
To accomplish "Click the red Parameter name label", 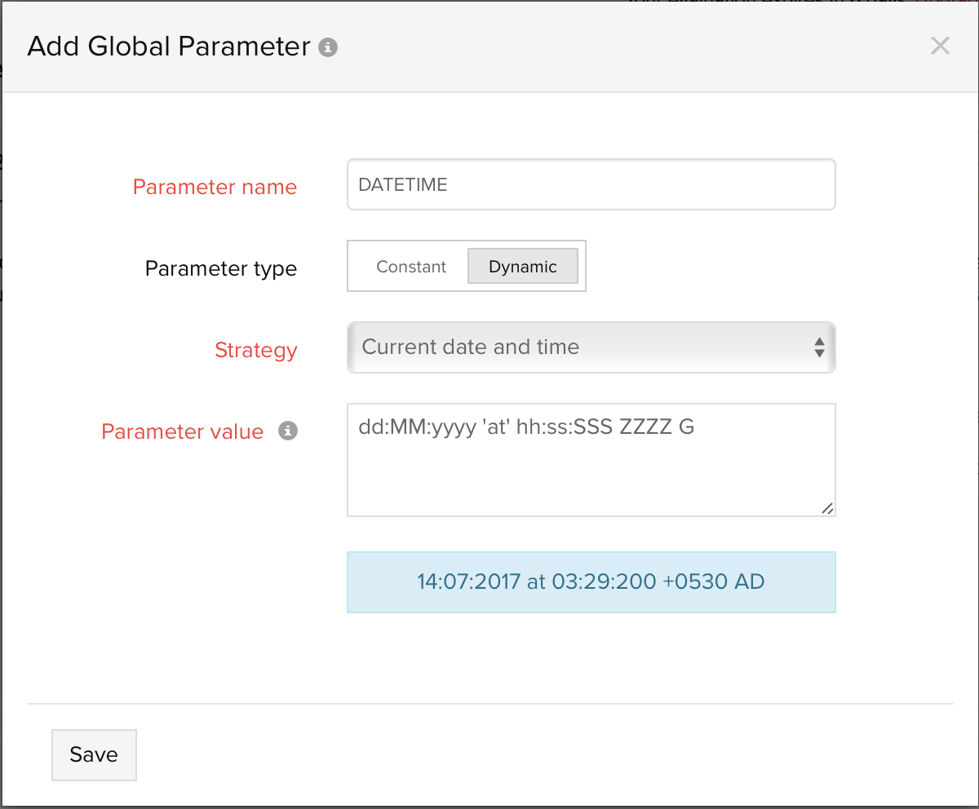I will pyautogui.click(x=215, y=187).
